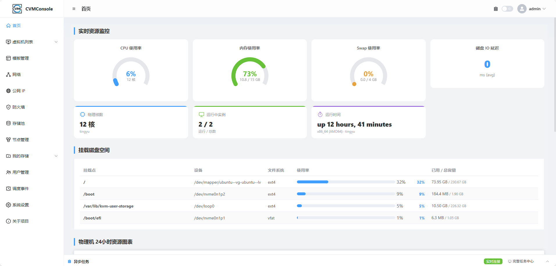Click the /dev/nvme0n1p1 device cell

pos(210,218)
